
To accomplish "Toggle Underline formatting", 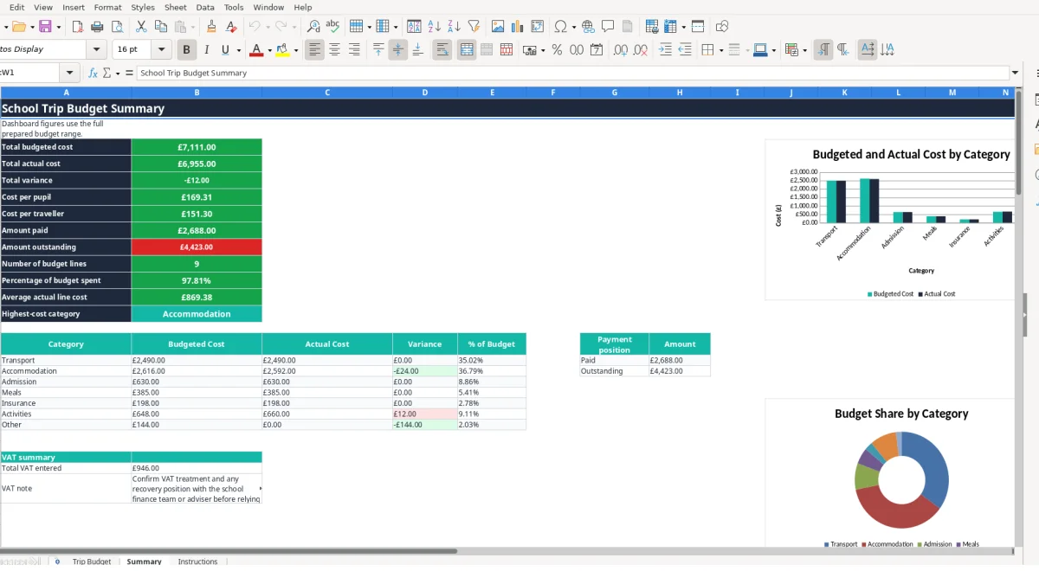I will click(x=226, y=50).
